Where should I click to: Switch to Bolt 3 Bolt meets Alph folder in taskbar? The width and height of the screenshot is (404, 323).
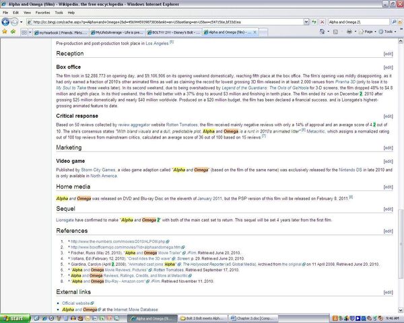203,318
